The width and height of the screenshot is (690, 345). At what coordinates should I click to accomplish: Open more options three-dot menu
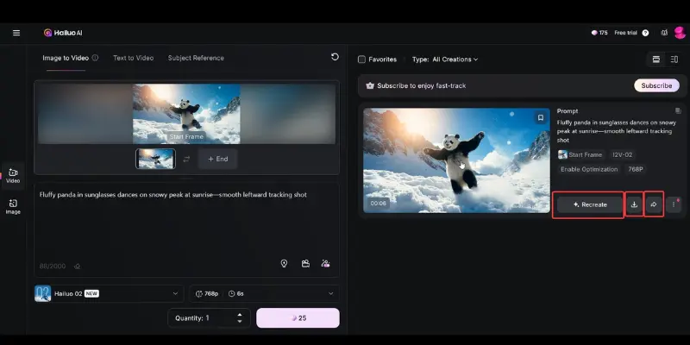674,204
